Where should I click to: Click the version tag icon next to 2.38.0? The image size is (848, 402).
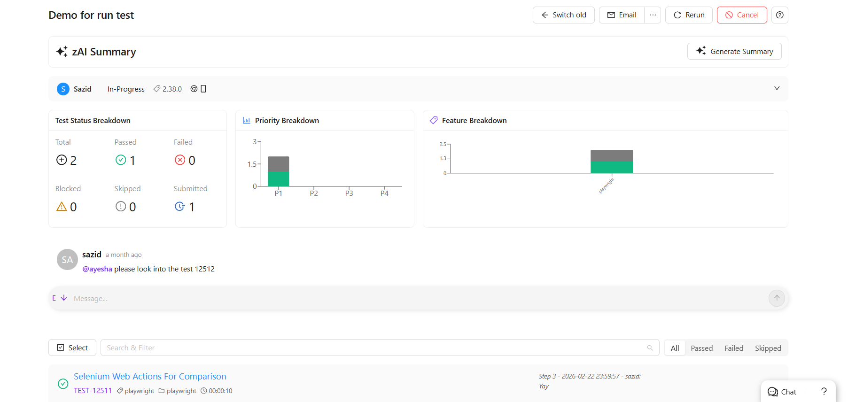tap(157, 89)
